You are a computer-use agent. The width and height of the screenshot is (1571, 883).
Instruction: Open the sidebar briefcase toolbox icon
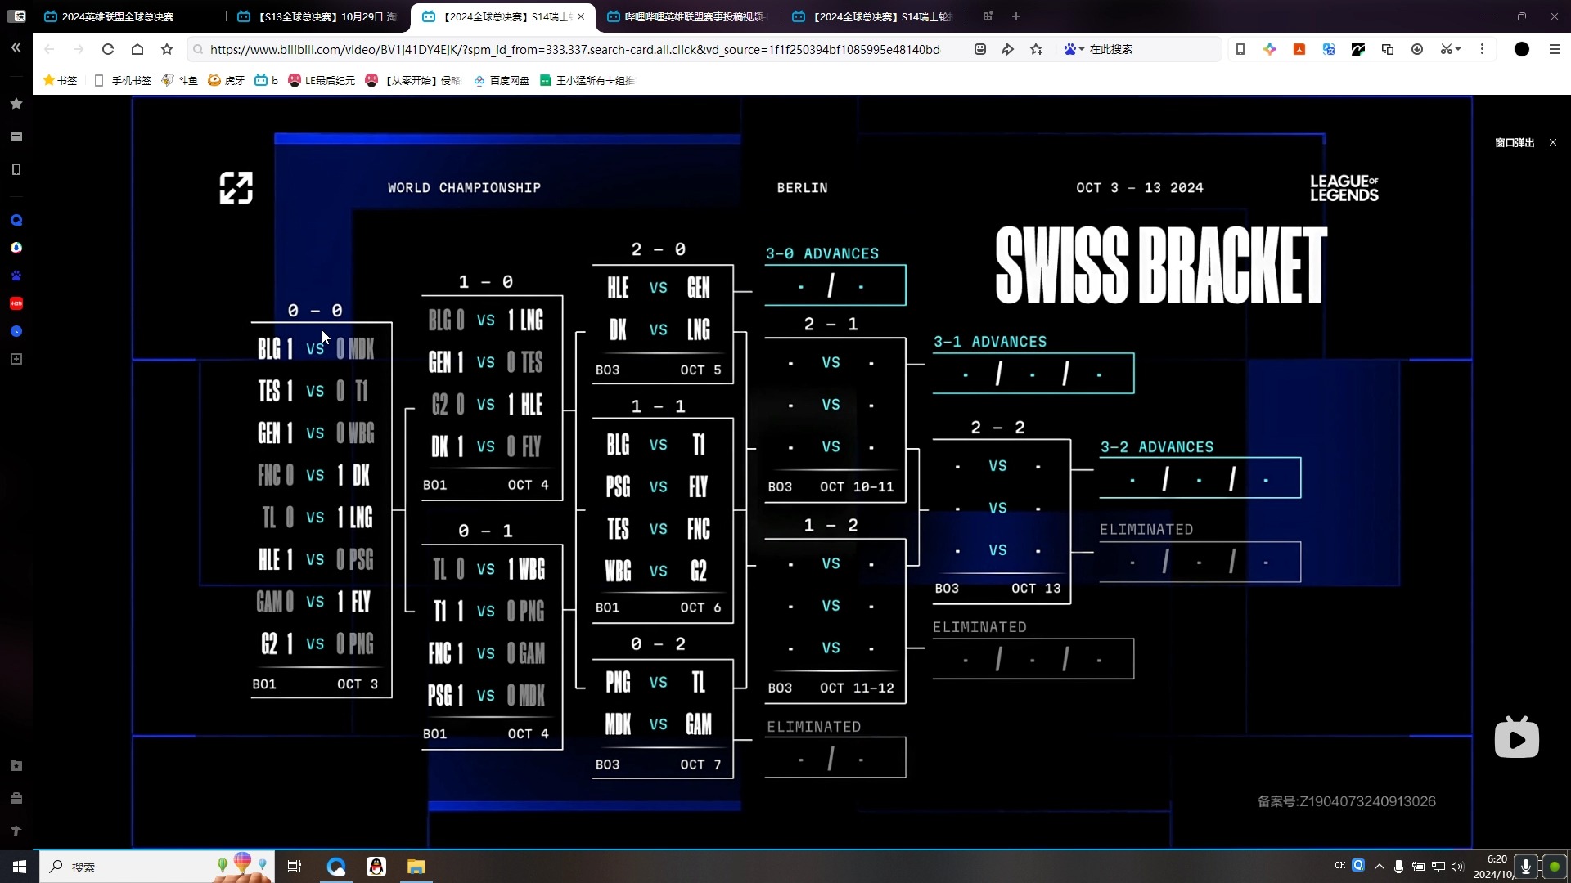click(16, 798)
